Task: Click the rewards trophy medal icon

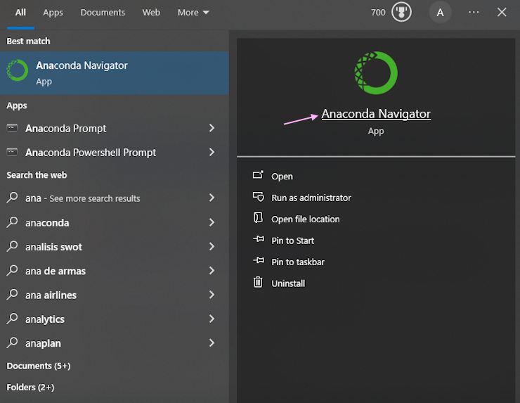Action: tap(401, 12)
